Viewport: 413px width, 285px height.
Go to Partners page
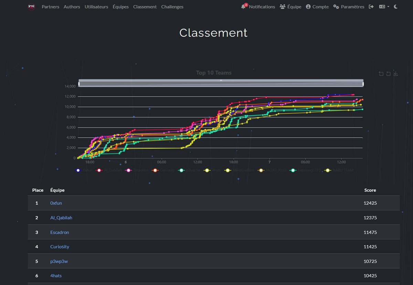point(50,7)
